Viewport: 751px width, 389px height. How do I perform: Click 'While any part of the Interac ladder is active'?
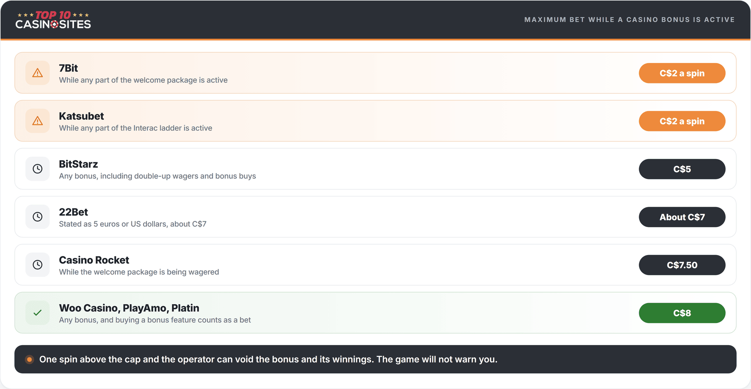pyautogui.click(x=136, y=128)
